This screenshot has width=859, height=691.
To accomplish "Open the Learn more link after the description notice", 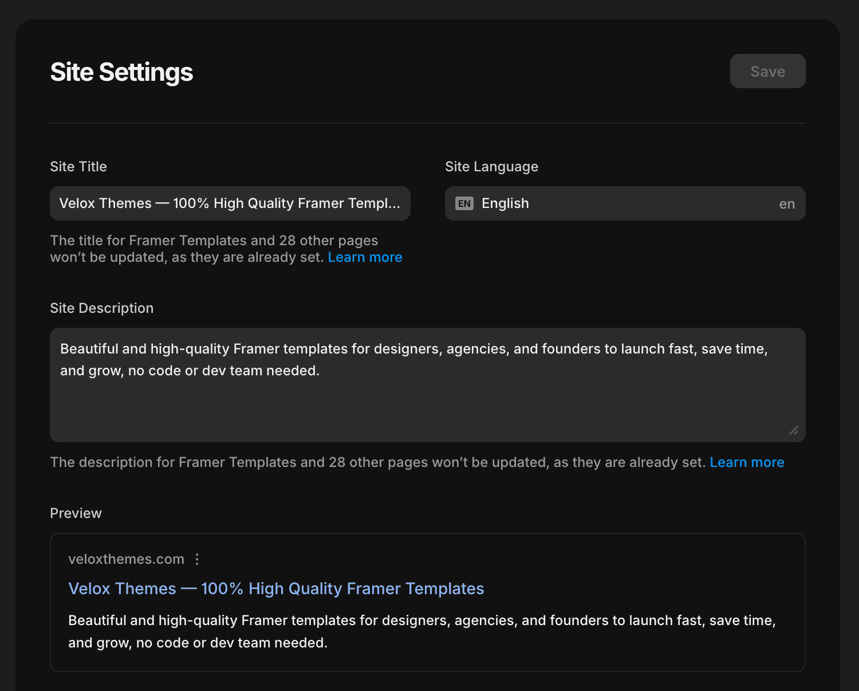I will pyautogui.click(x=747, y=462).
